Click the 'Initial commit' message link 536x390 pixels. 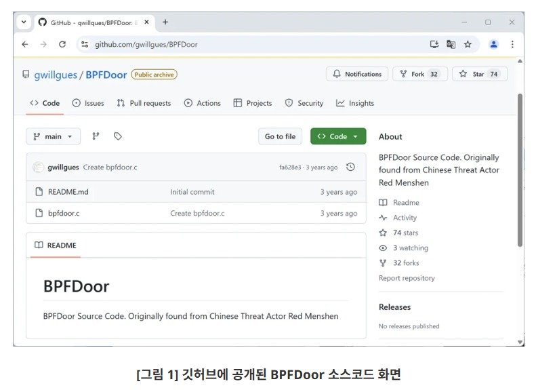click(192, 192)
